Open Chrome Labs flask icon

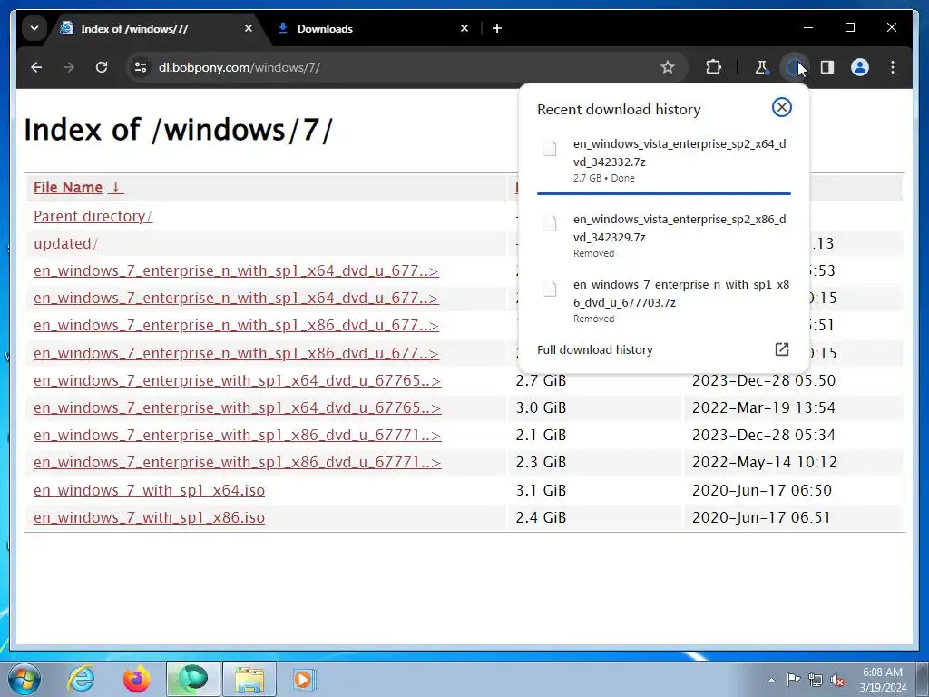(x=761, y=67)
